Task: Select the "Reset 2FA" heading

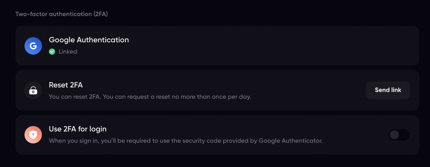Action: coord(66,85)
